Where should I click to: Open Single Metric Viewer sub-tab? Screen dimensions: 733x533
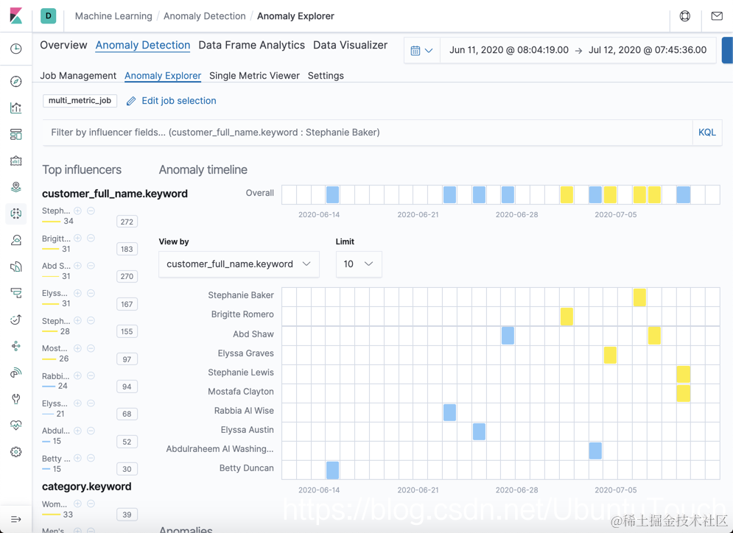[254, 76]
